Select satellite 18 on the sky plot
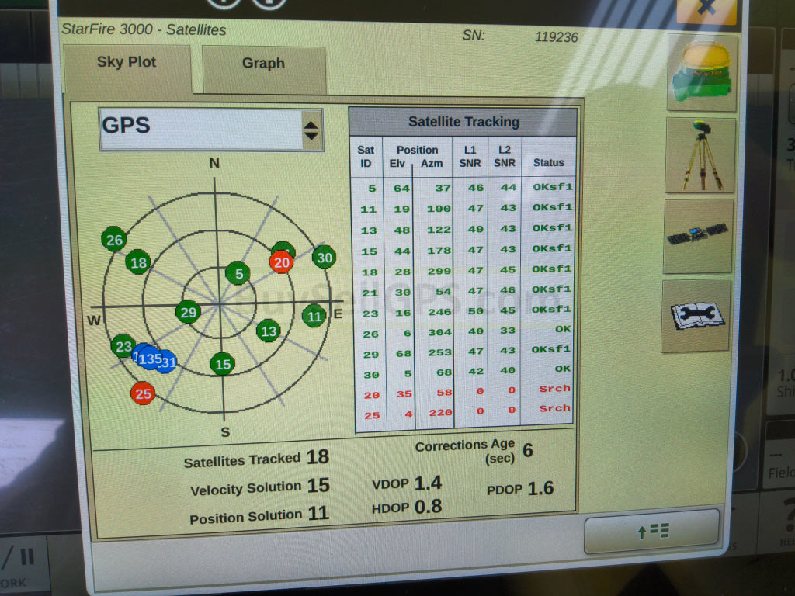 [138, 262]
